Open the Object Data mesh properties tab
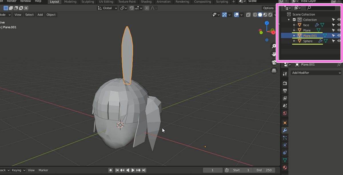This screenshot has width=343, height=175. click(285, 160)
